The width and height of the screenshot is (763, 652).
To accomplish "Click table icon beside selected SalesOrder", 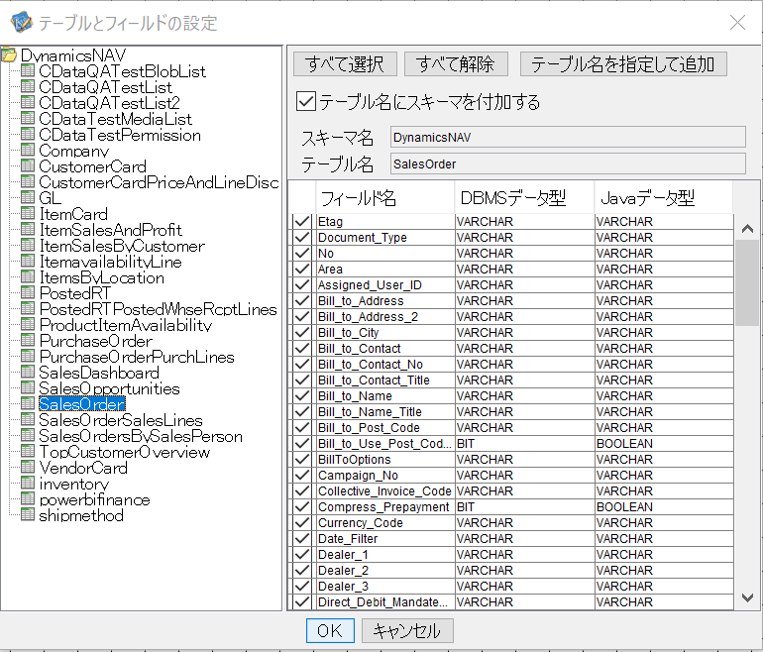I will click(28, 404).
